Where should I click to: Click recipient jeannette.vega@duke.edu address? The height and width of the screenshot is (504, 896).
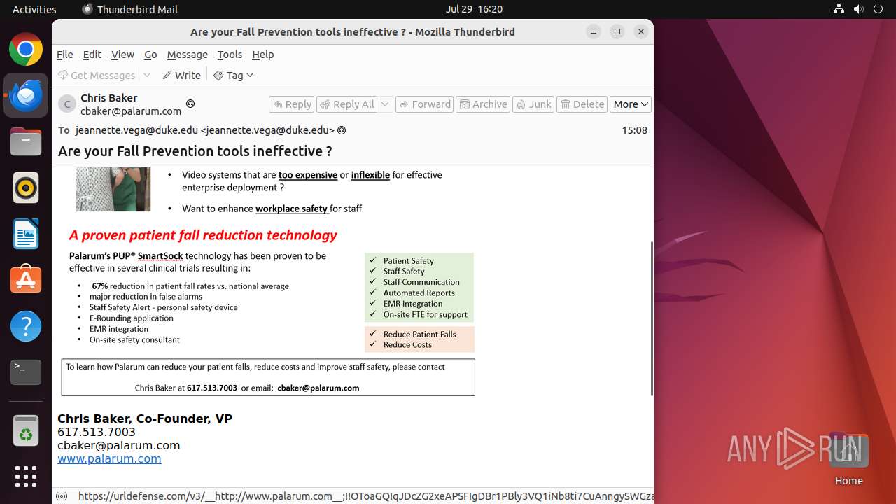point(205,130)
